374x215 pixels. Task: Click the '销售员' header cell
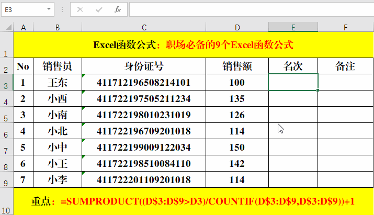(x=58, y=66)
